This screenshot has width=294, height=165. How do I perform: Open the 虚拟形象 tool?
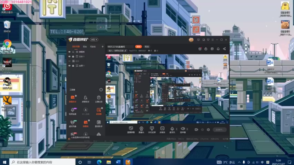coord(72,124)
